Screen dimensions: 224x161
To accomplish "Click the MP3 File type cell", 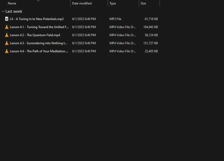I will click(x=115, y=19).
